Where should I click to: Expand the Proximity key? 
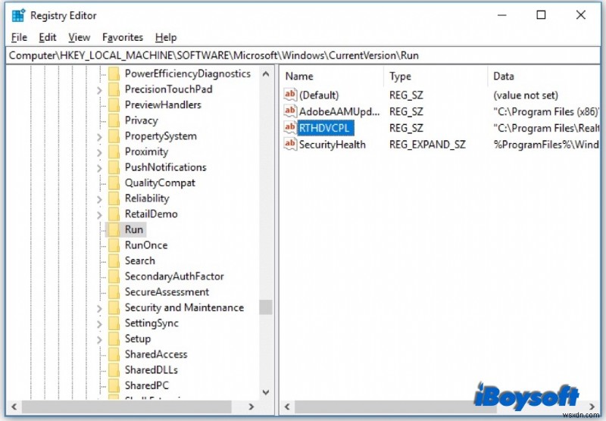[x=99, y=152]
